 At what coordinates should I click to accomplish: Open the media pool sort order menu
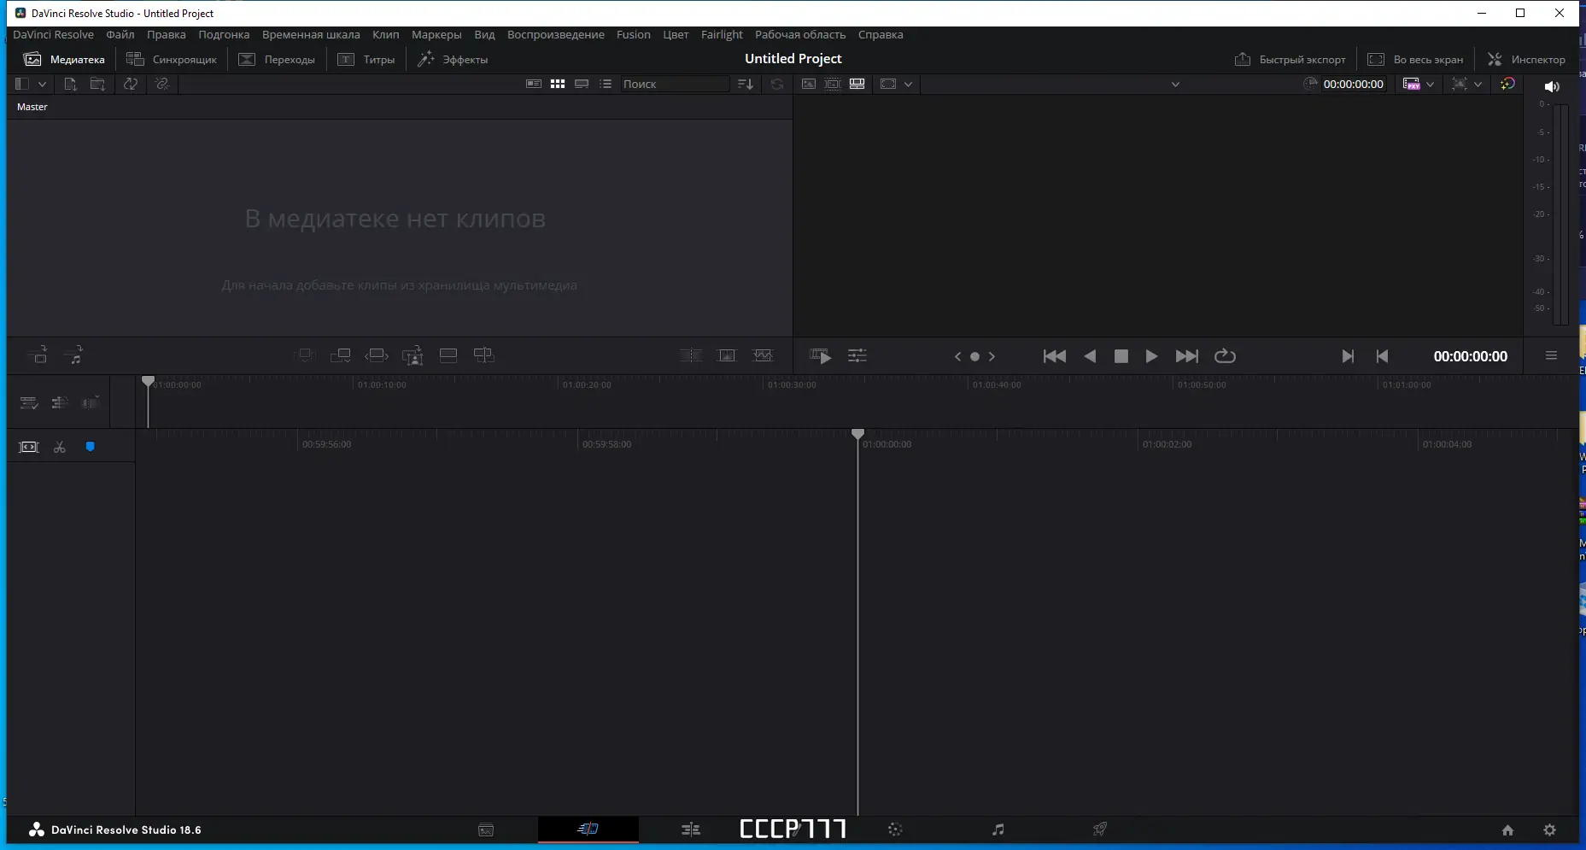(746, 84)
